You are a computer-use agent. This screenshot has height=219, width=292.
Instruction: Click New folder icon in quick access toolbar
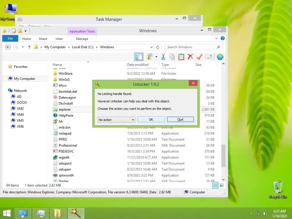[20, 31]
